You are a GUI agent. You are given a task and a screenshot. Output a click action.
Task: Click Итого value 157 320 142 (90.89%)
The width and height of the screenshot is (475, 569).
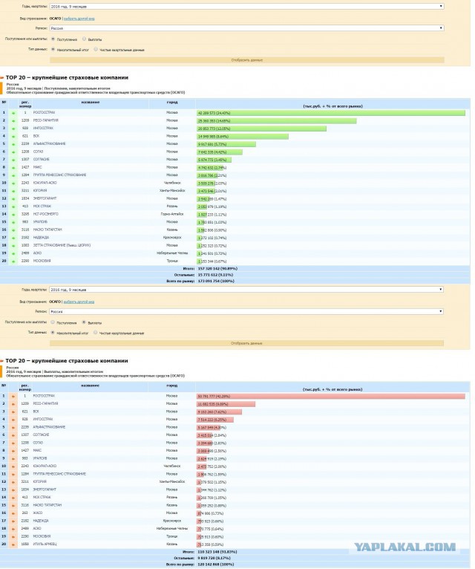point(217,269)
